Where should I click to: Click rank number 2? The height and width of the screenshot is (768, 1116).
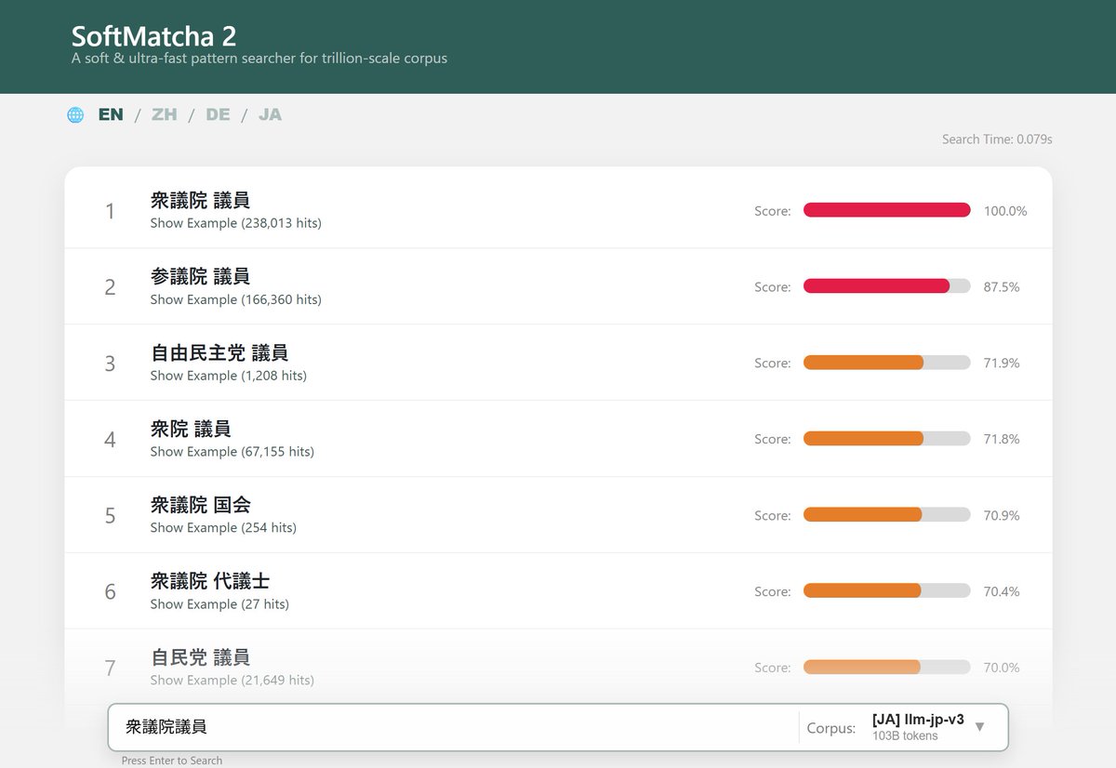tap(110, 287)
